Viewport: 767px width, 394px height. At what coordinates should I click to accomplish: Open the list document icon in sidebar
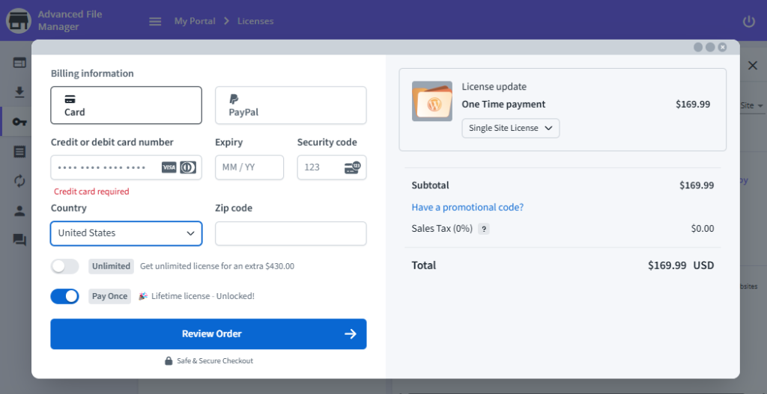(x=19, y=151)
